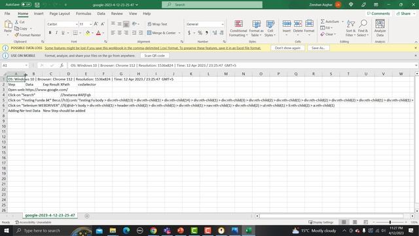419x236 pixels.
Task: Click the Paste icon
Action: (8, 25)
